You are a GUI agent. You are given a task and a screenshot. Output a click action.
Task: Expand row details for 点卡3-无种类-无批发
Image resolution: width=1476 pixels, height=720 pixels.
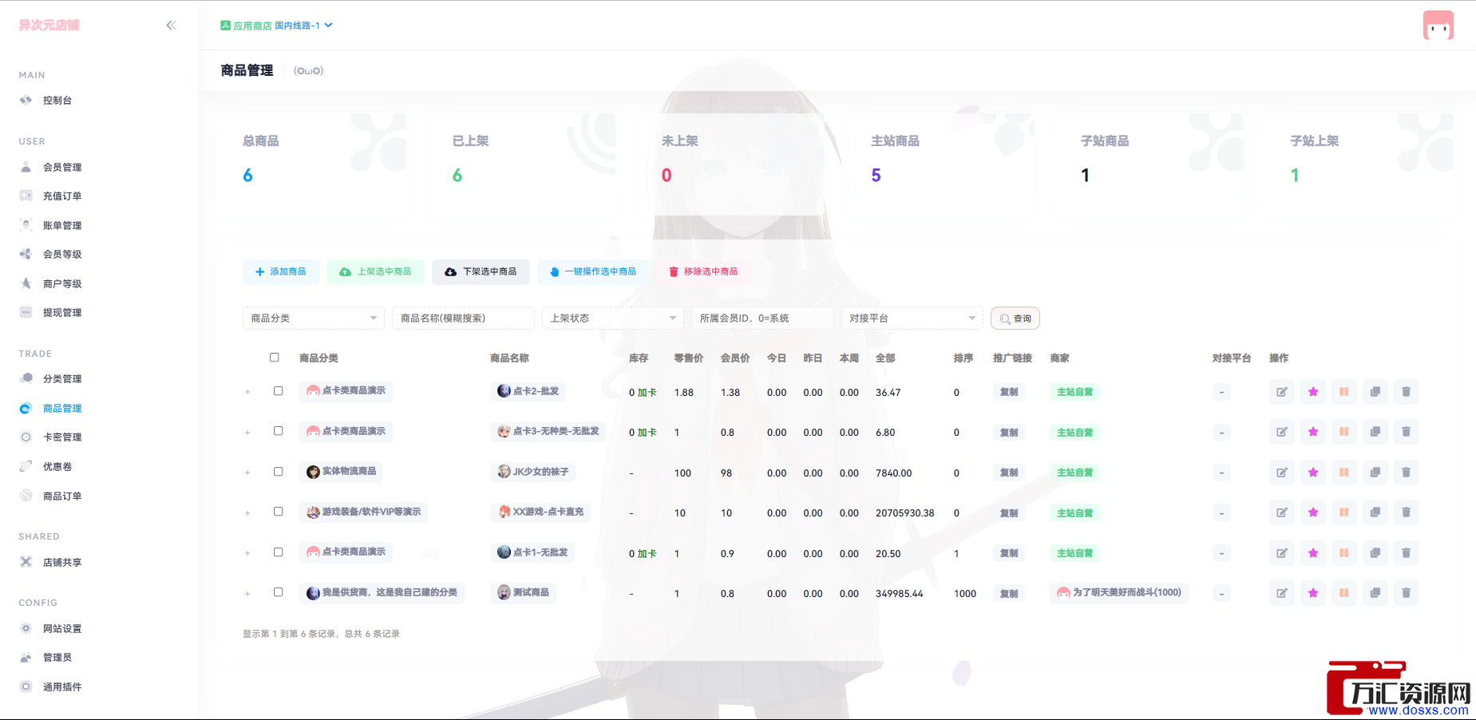tap(247, 433)
